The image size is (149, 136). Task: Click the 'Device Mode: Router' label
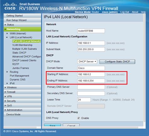(x=87, y=12)
